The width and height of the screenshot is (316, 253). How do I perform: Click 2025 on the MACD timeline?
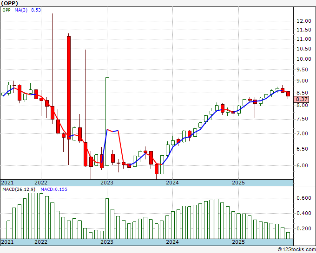(238, 242)
